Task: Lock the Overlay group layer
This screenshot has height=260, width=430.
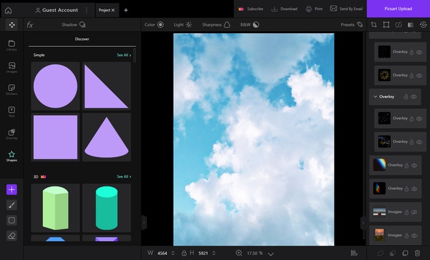Action: (x=406, y=97)
